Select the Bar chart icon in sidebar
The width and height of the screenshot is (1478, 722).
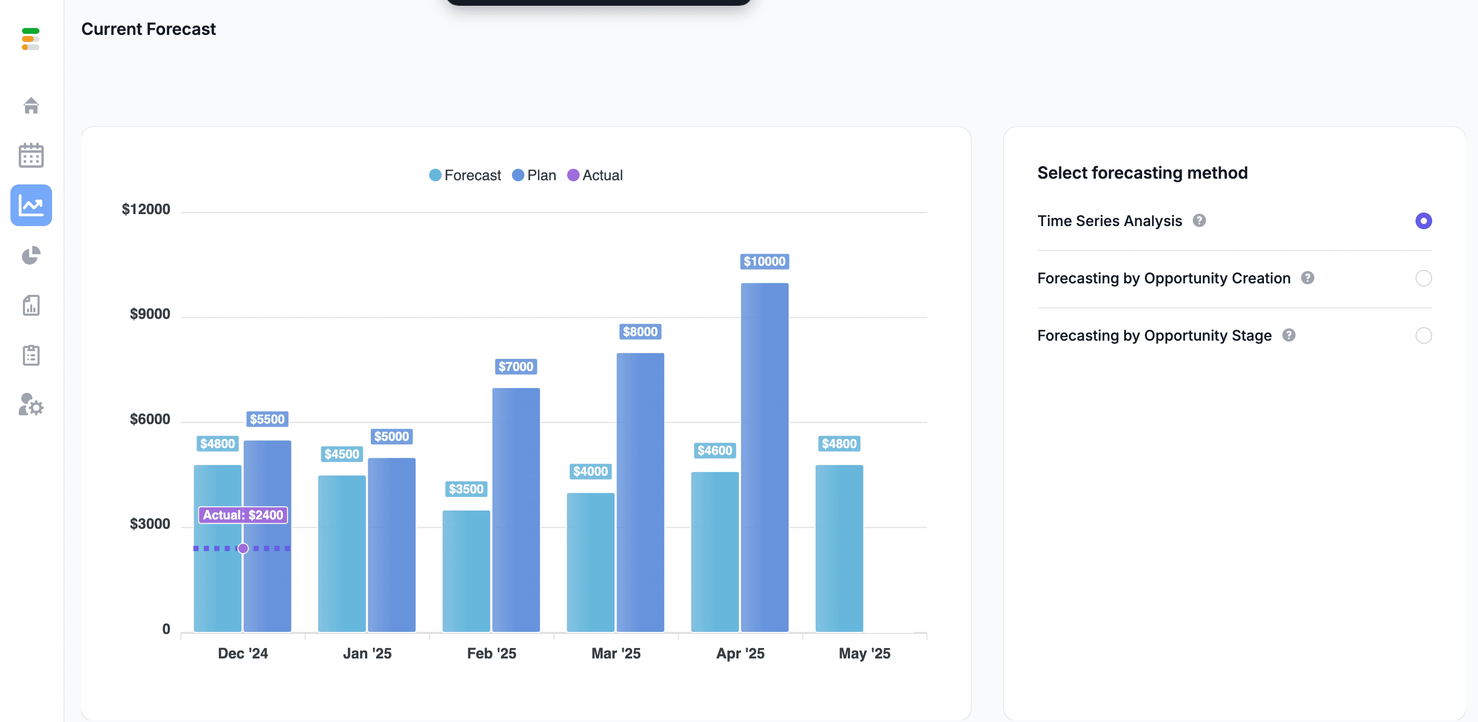click(x=30, y=305)
